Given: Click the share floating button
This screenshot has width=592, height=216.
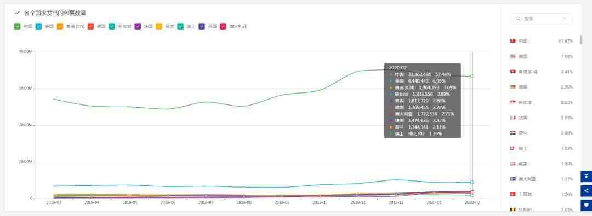Looking at the screenshot, I should pyautogui.click(x=587, y=191).
